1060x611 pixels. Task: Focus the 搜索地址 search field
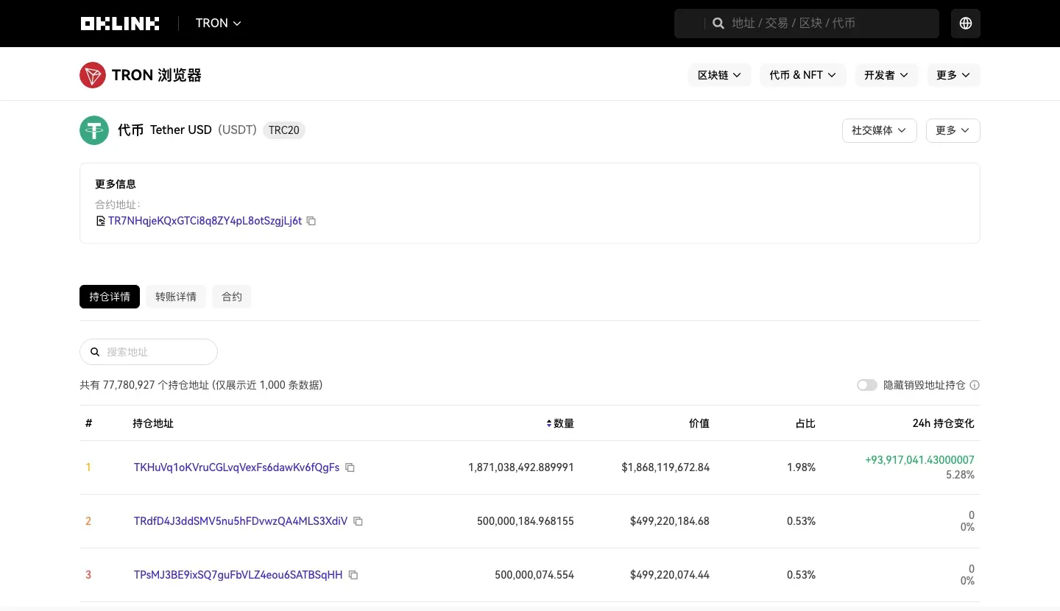(x=149, y=352)
